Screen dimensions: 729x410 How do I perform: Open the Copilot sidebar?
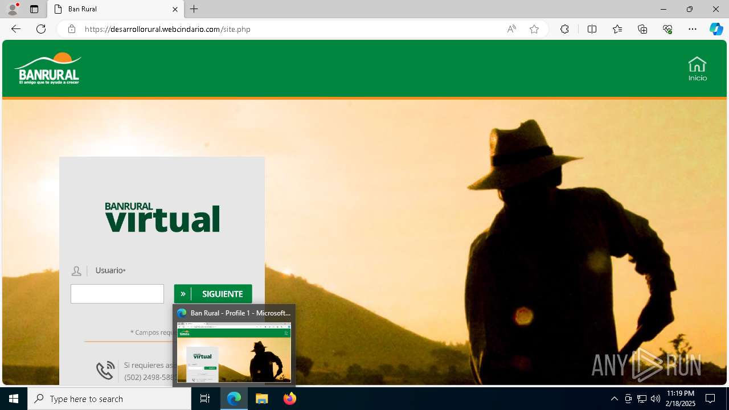pos(716,29)
